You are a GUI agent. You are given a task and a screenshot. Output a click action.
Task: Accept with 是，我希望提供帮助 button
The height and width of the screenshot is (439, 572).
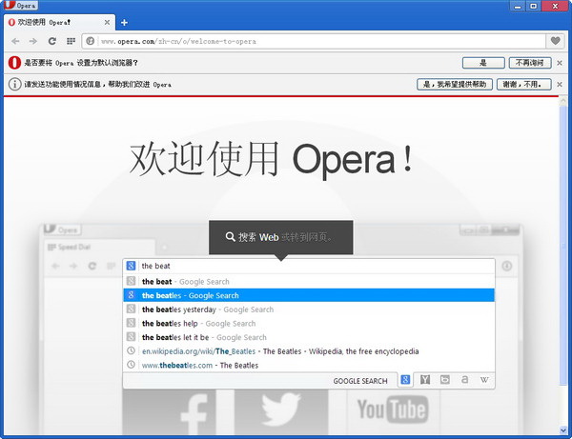[455, 85]
